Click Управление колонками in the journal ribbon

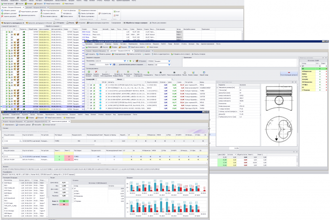(x=88, y=11)
